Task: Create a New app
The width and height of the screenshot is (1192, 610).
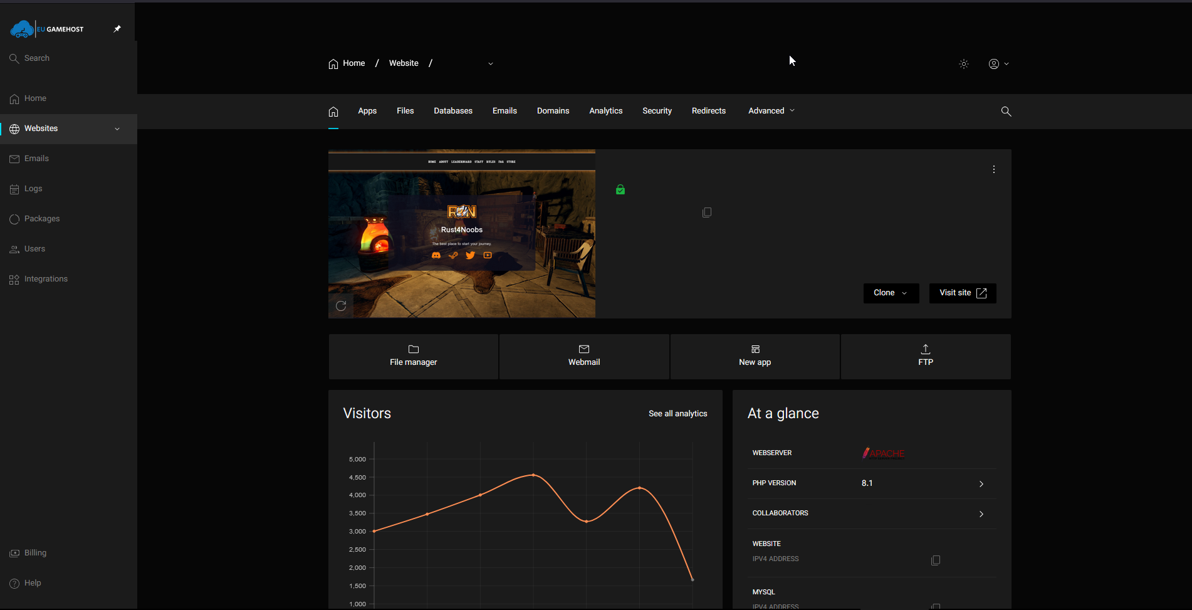Action: click(x=755, y=356)
